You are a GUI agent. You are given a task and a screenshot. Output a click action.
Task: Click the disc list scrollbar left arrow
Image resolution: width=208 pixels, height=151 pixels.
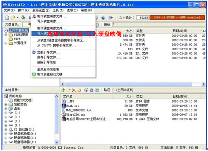click(x=63, y=84)
